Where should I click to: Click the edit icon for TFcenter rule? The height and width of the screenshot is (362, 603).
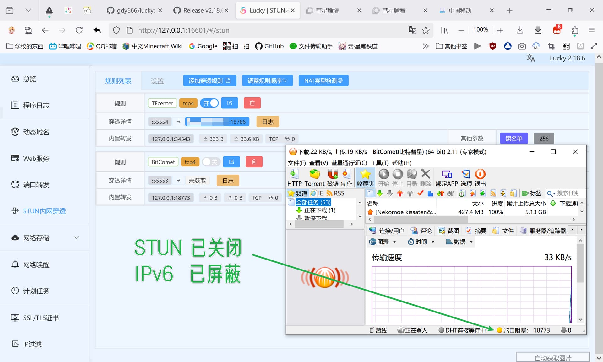230,103
